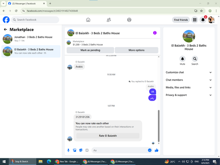Switch to New Tab - Google taskbar window
This screenshot has height=165, width=220.
click(67, 161)
